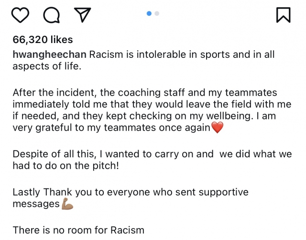Tap the 'if needed, and they kept checking' line

(x=144, y=116)
